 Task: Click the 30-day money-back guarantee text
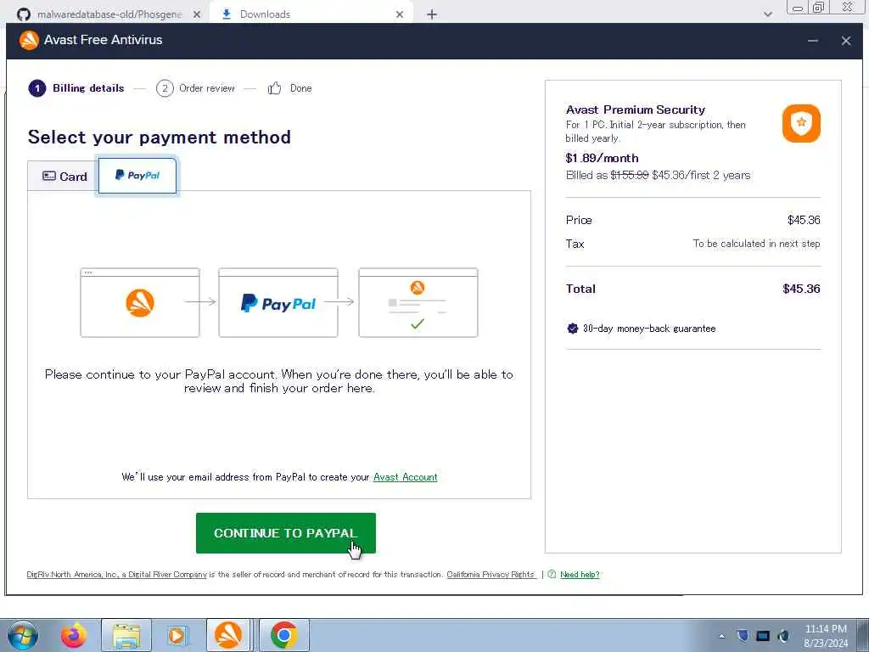649,329
